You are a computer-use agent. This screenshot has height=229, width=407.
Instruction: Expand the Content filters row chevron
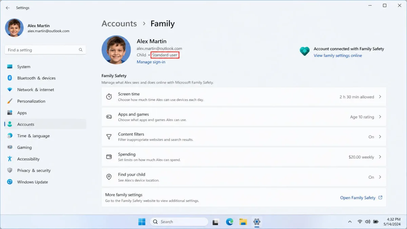380,137
